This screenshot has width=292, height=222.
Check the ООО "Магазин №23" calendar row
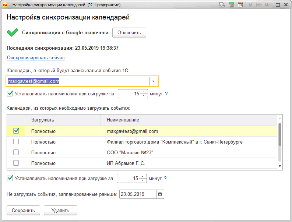click(16, 152)
